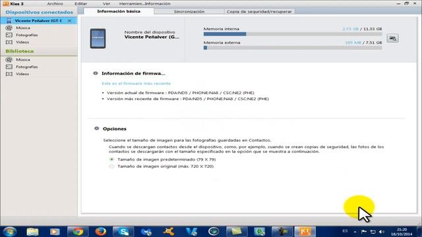The image size is (422, 237).
Task: Open Música in Biblioteca
Action: pos(22,60)
